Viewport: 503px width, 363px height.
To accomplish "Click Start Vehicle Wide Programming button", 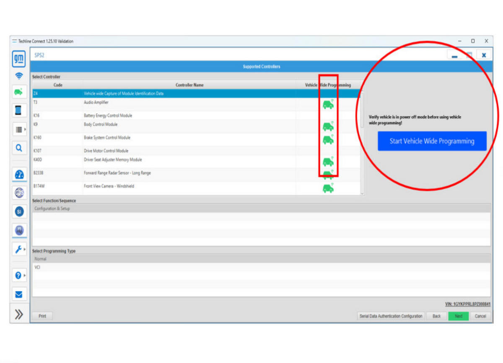I will click(x=432, y=141).
